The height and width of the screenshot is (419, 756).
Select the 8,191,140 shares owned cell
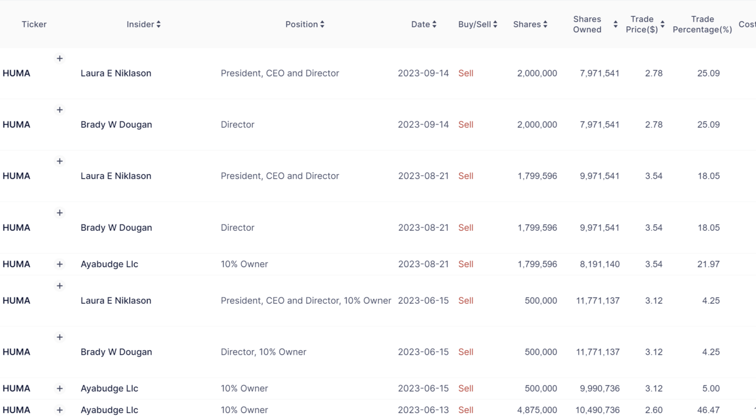coord(600,264)
